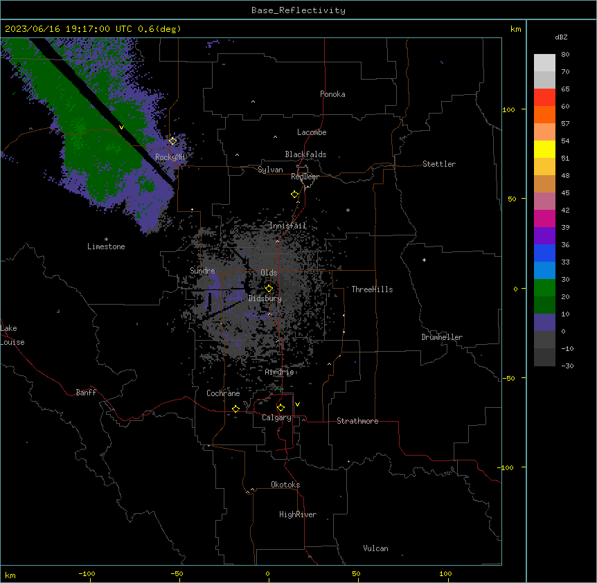Image resolution: width=597 pixels, height=583 pixels.
Task: Select the 33 dBZ light blue swatch
Action: point(544,271)
